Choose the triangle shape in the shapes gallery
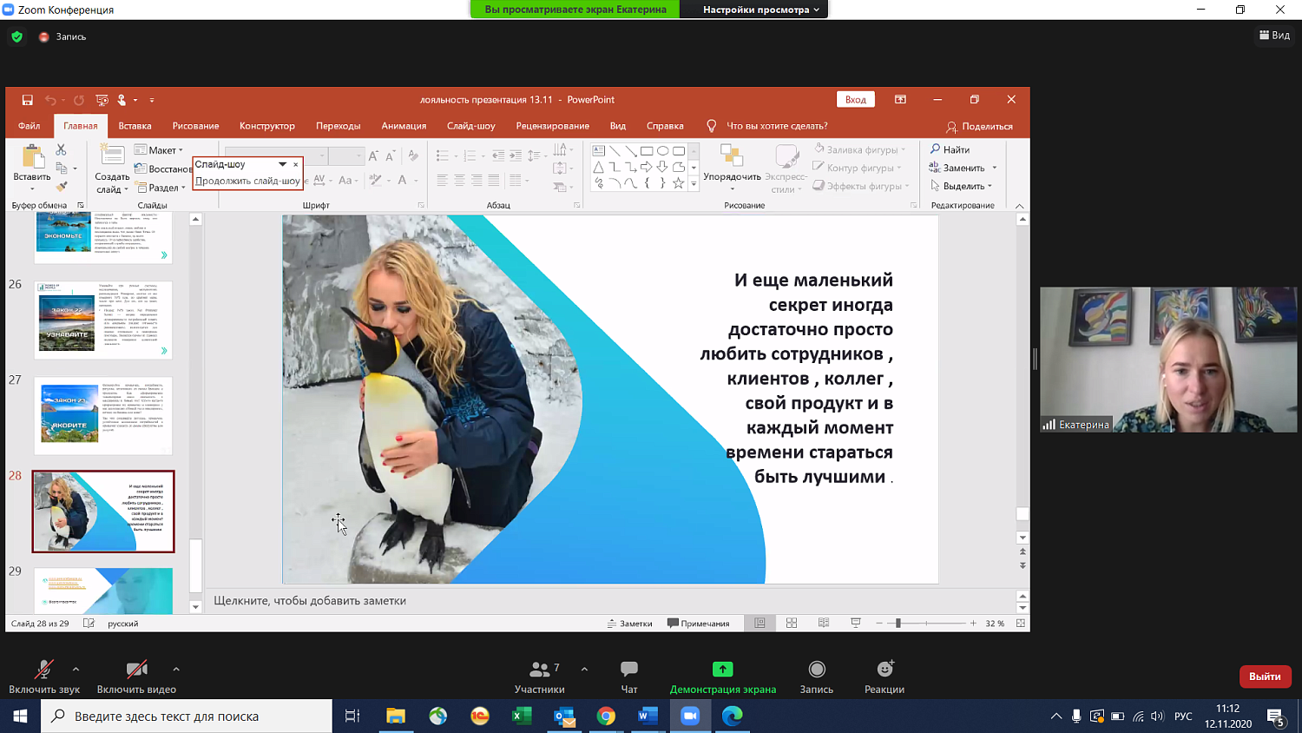The height and width of the screenshot is (733, 1302). click(x=599, y=167)
